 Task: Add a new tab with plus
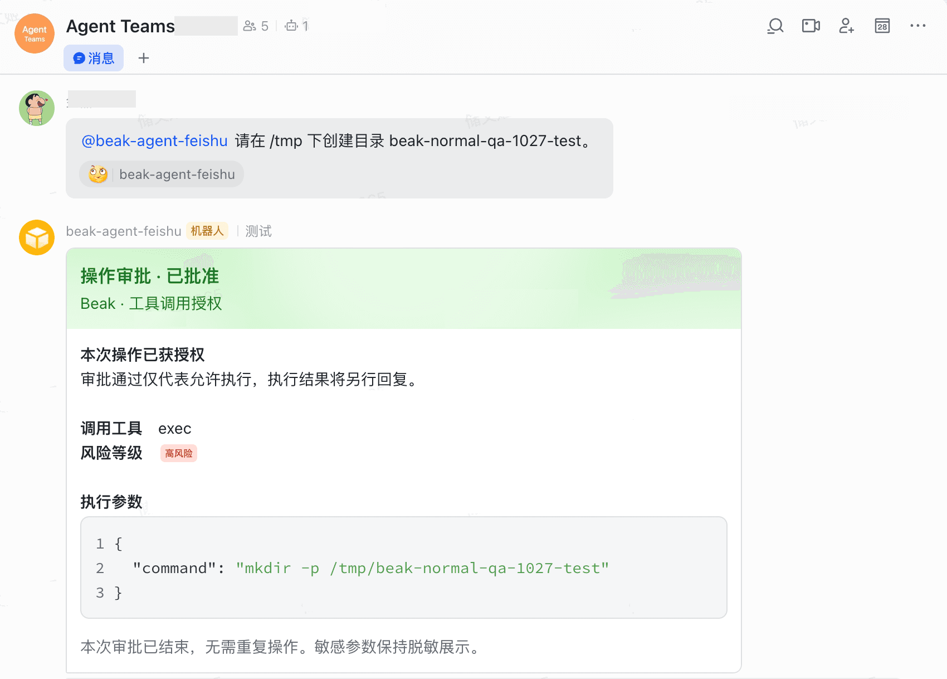tap(144, 58)
